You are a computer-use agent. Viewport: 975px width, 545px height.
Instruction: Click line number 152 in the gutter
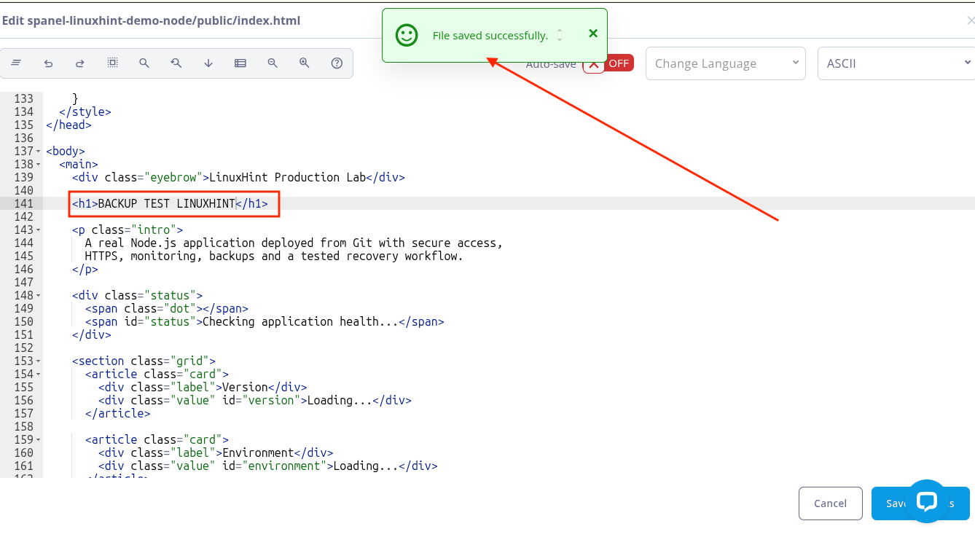pyautogui.click(x=24, y=348)
